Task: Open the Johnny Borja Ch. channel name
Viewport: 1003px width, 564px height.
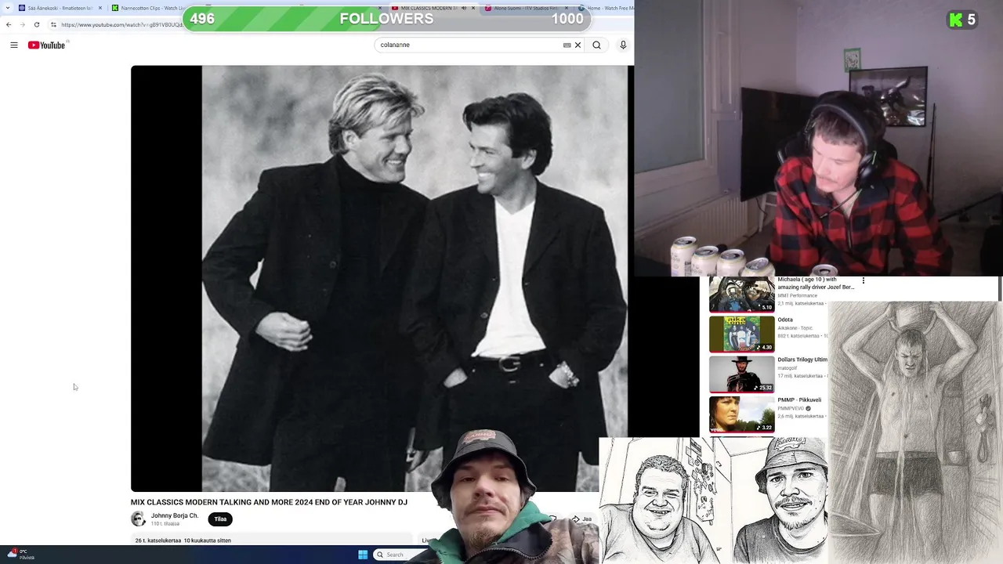Action: [x=174, y=515]
